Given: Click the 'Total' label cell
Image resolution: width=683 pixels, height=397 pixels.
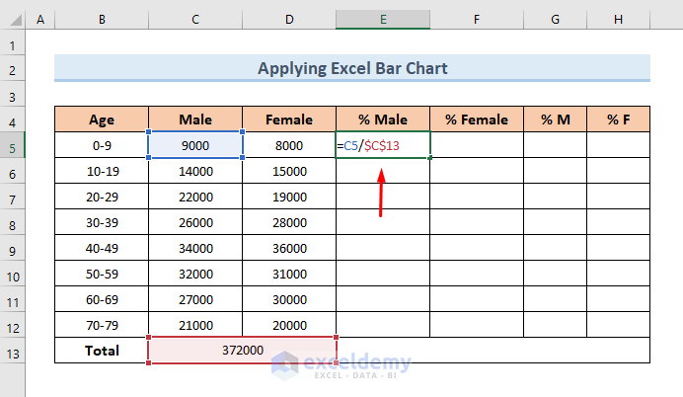Looking at the screenshot, I should [x=102, y=351].
